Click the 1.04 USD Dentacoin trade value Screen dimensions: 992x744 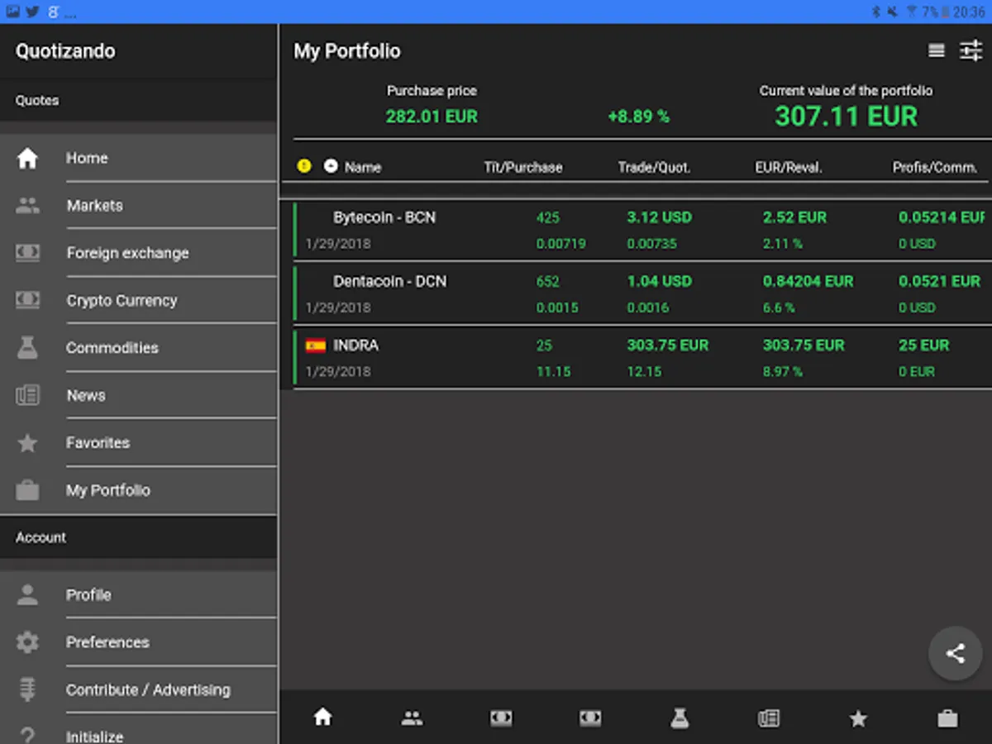[659, 281]
